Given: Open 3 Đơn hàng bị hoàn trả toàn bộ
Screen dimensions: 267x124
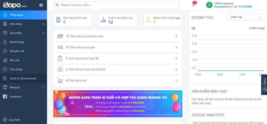Looking at the screenshot, I should coord(118,69).
